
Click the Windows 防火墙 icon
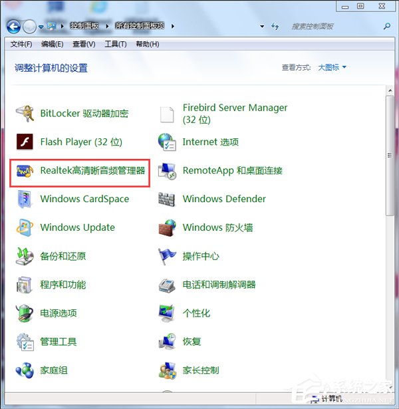click(x=167, y=227)
